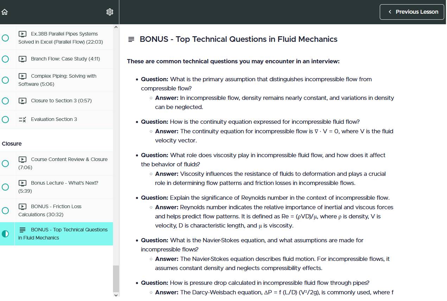Screen dimensions: 447x301
Task: Mark Ex.38B Parallel Pipes Systems lesson complete
Action: [x=5, y=38]
